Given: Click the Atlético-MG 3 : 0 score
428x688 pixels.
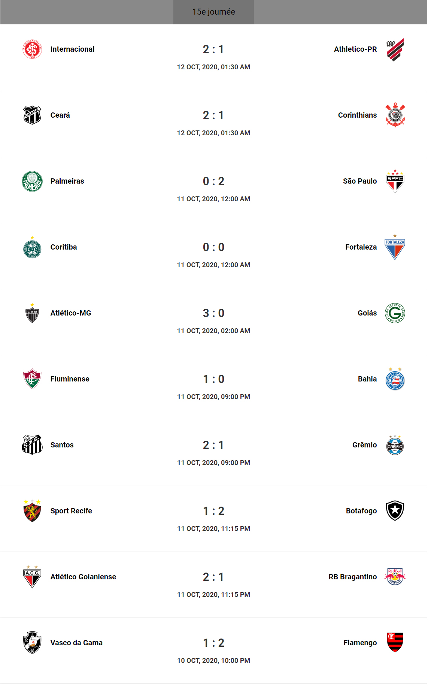Looking at the screenshot, I should point(213,313).
